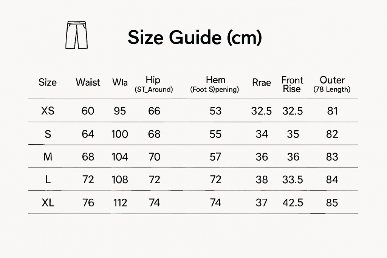The image size is (387, 258).
Task: Select the XL size row label
Action: pyautogui.click(x=48, y=203)
